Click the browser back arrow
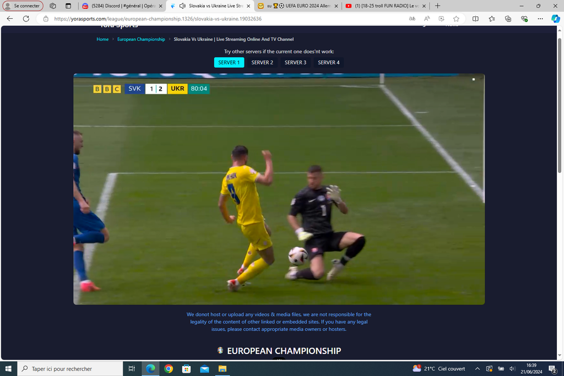 click(x=10, y=19)
